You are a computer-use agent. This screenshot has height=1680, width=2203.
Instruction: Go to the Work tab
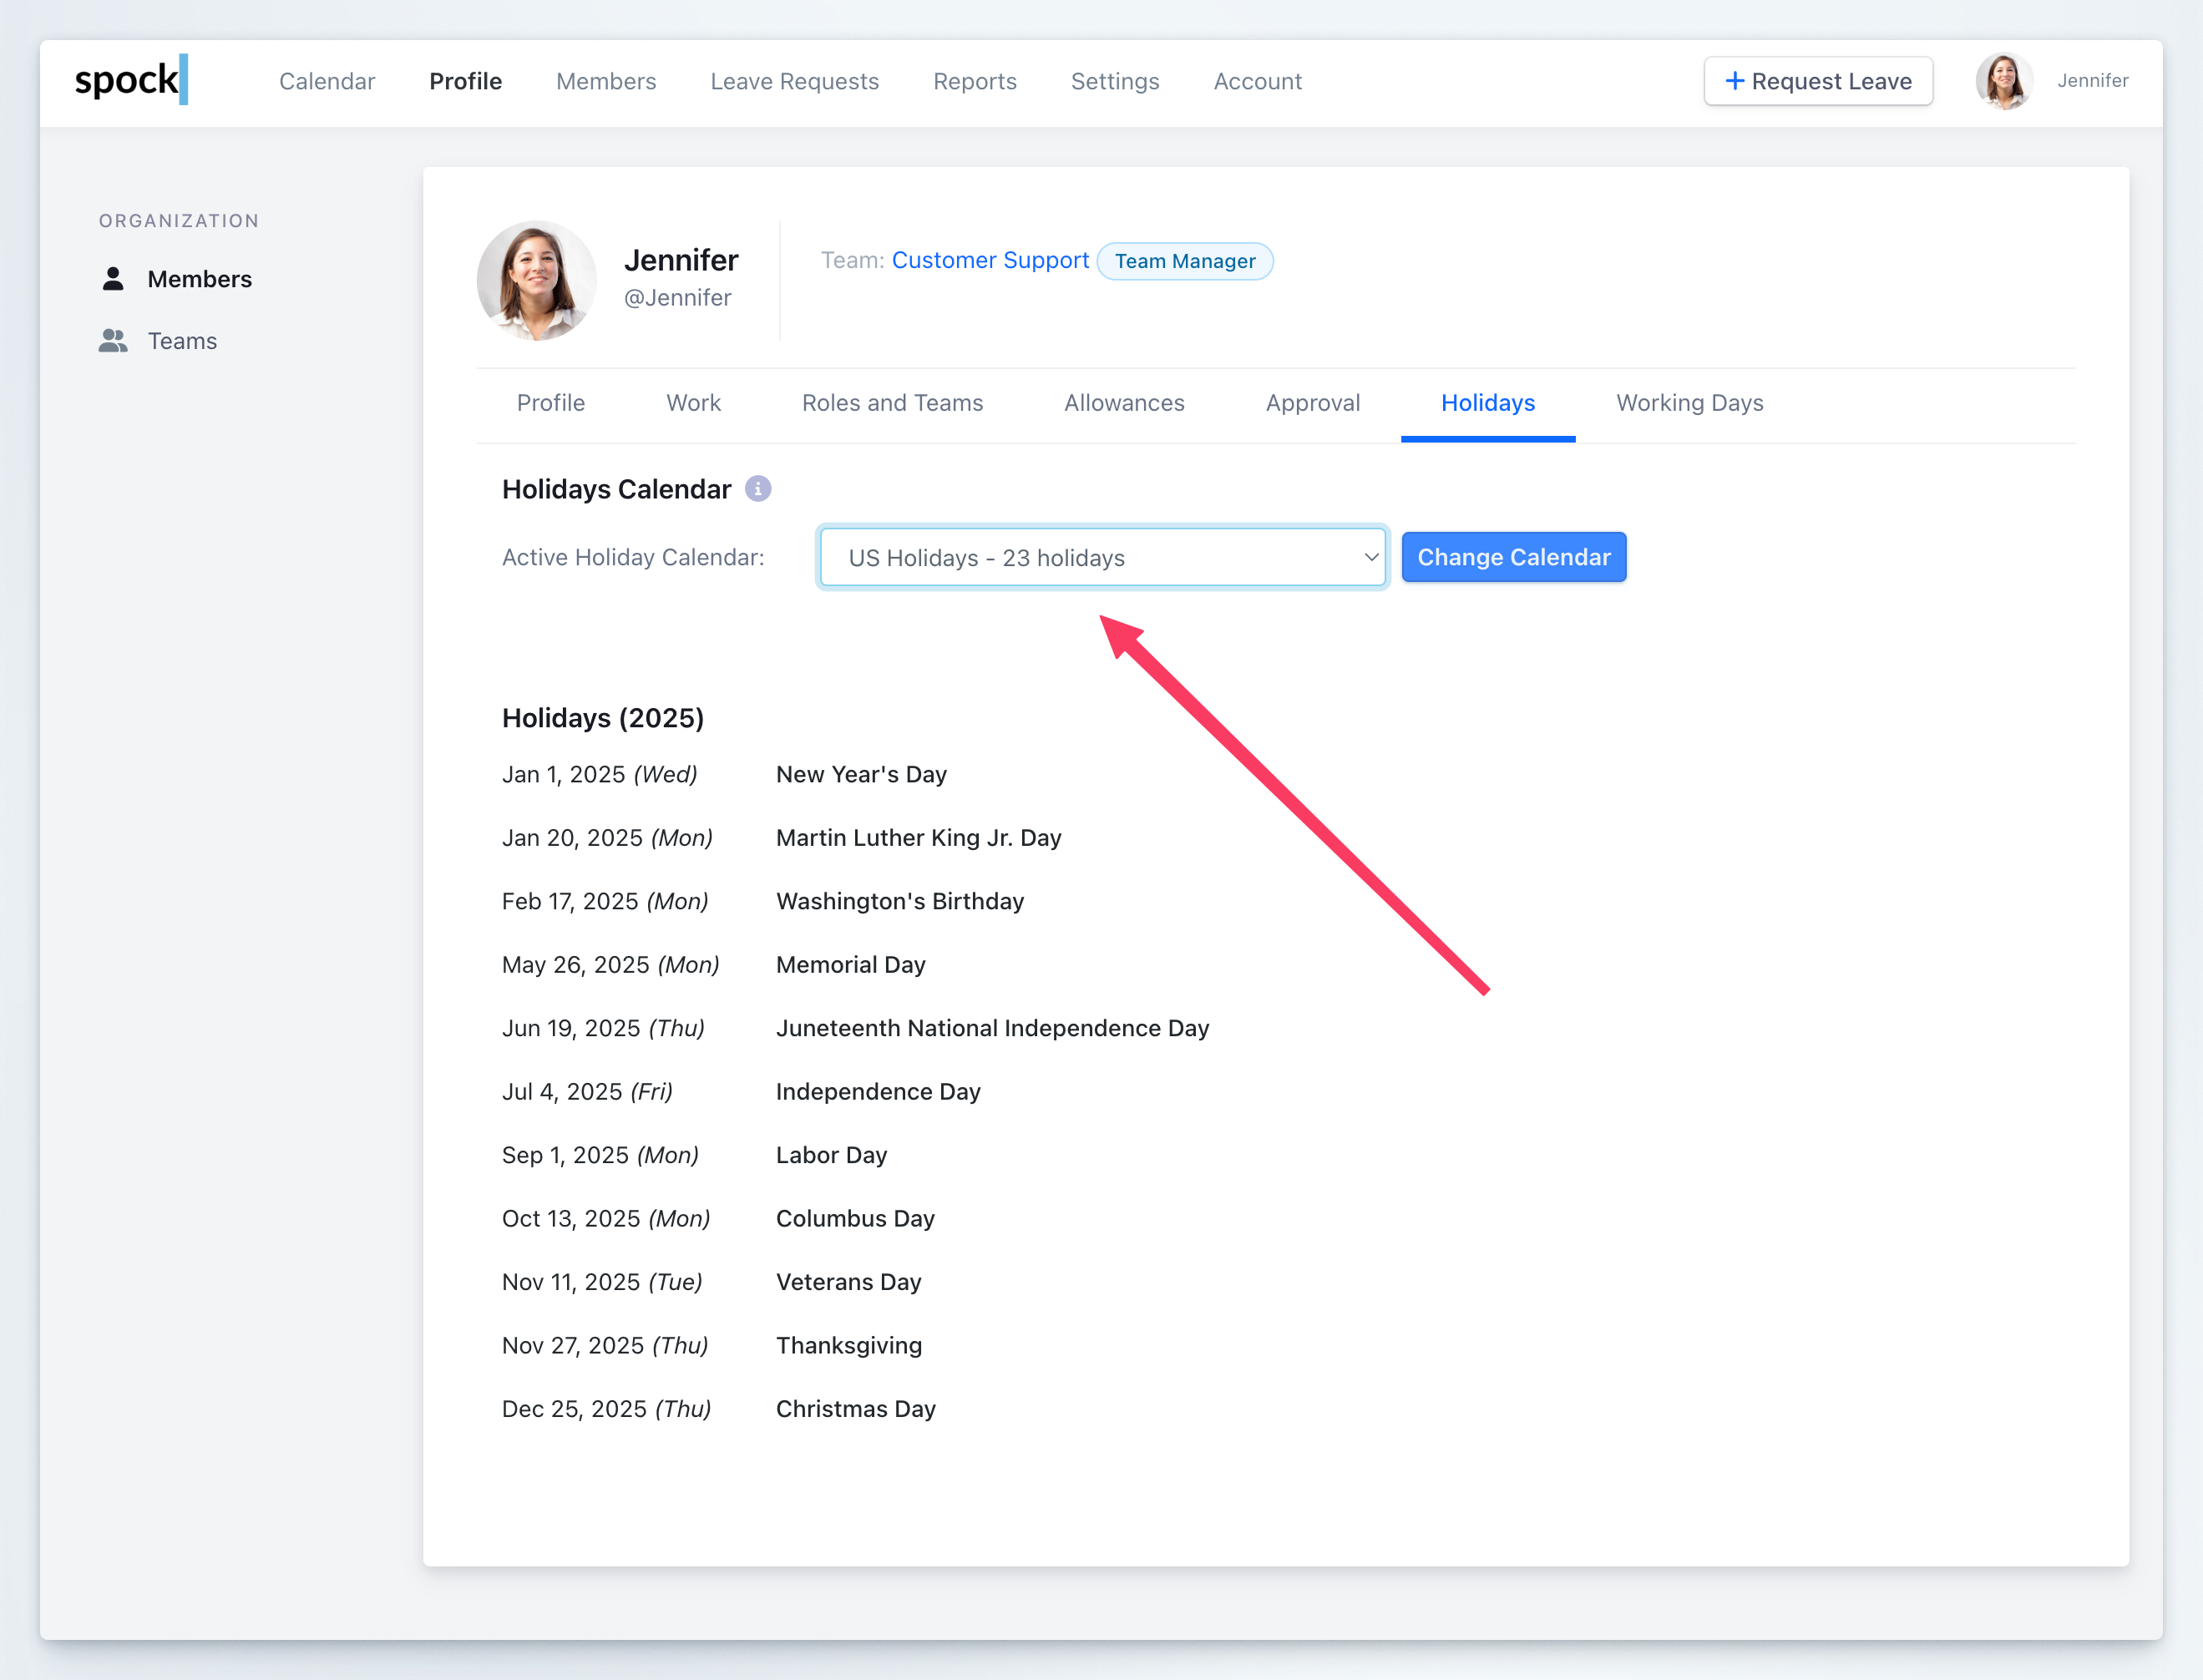point(693,403)
